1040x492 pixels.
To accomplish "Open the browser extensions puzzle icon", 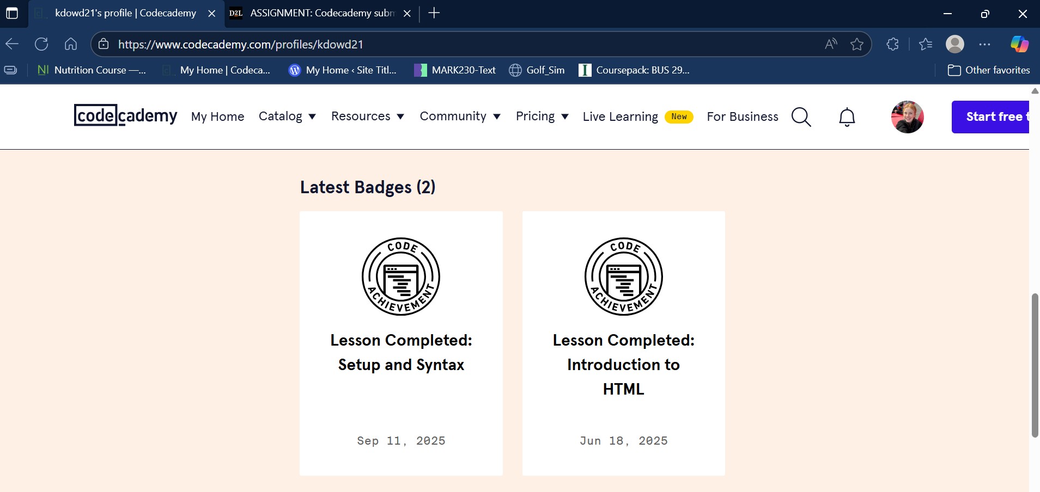I will (892, 44).
